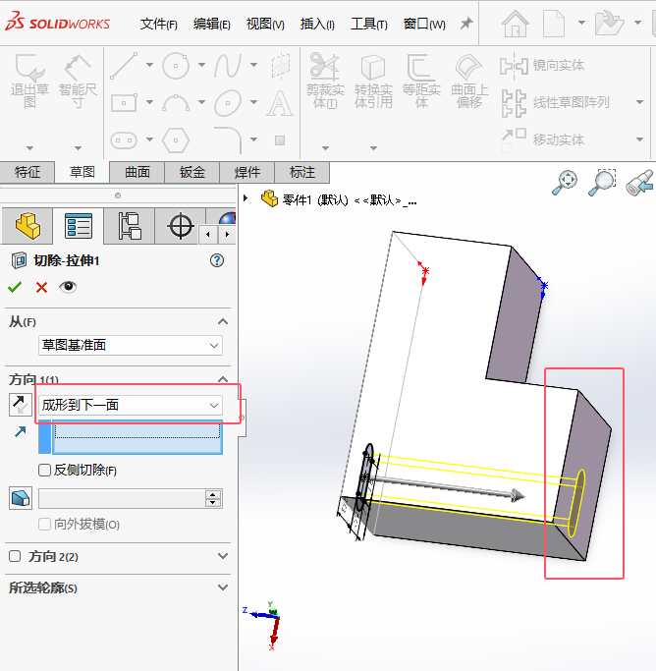
Task: Select the Circle sketch tool
Action: point(176,66)
